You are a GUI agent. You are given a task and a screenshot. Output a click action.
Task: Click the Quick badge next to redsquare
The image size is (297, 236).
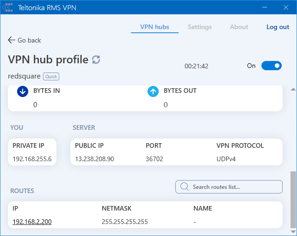tap(51, 76)
